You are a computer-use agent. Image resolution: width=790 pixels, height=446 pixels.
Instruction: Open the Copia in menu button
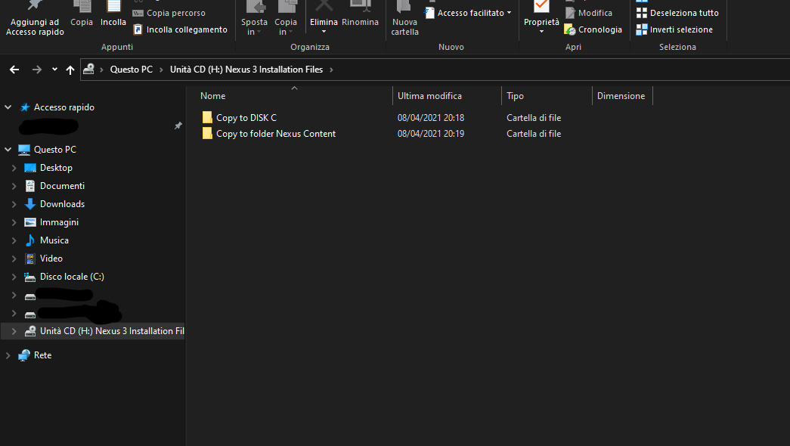point(286,19)
